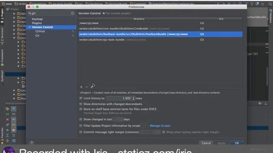The height and width of the screenshot is (153, 273).
Task: Click the vendor breadcrumb in navigation bar
Action: [20, 4]
